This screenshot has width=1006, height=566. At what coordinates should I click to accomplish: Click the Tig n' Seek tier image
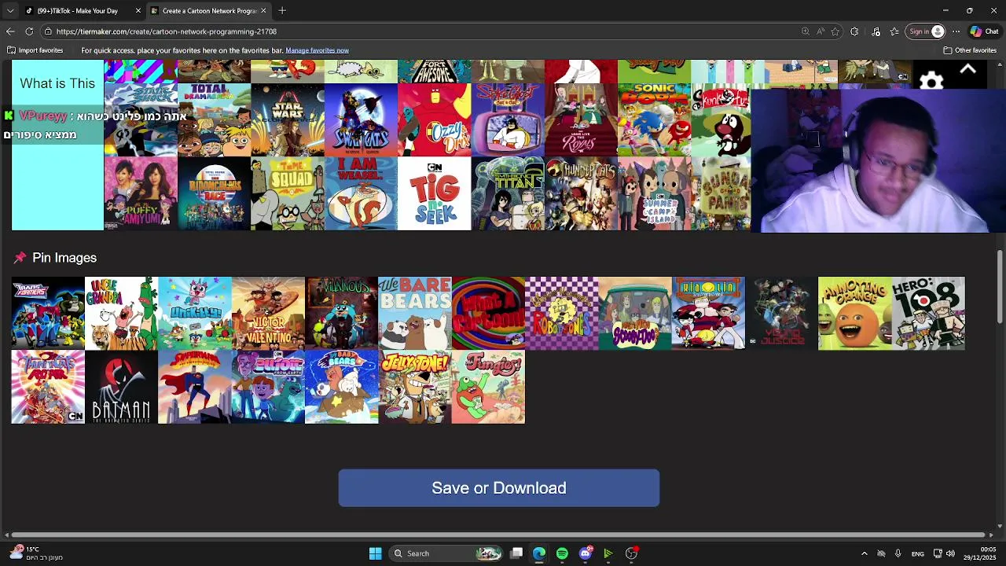click(434, 193)
